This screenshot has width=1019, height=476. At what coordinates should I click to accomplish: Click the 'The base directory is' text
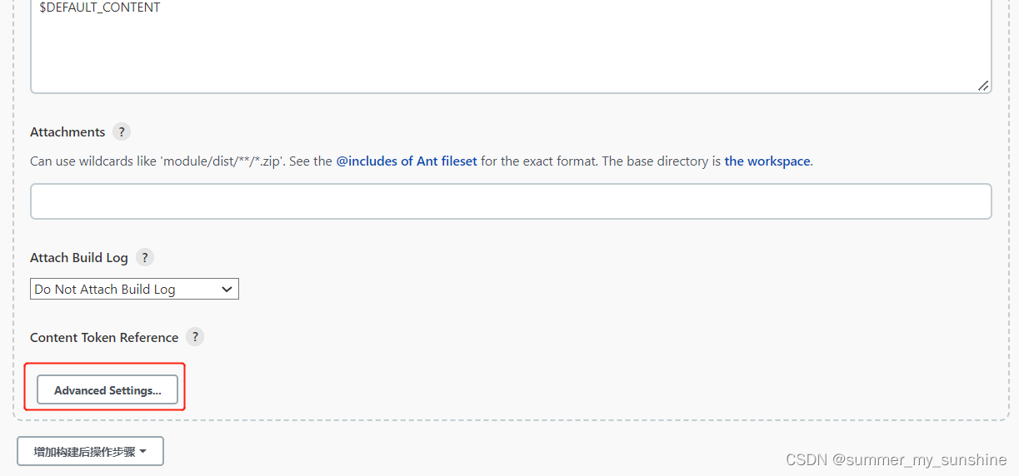click(x=662, y=161)
